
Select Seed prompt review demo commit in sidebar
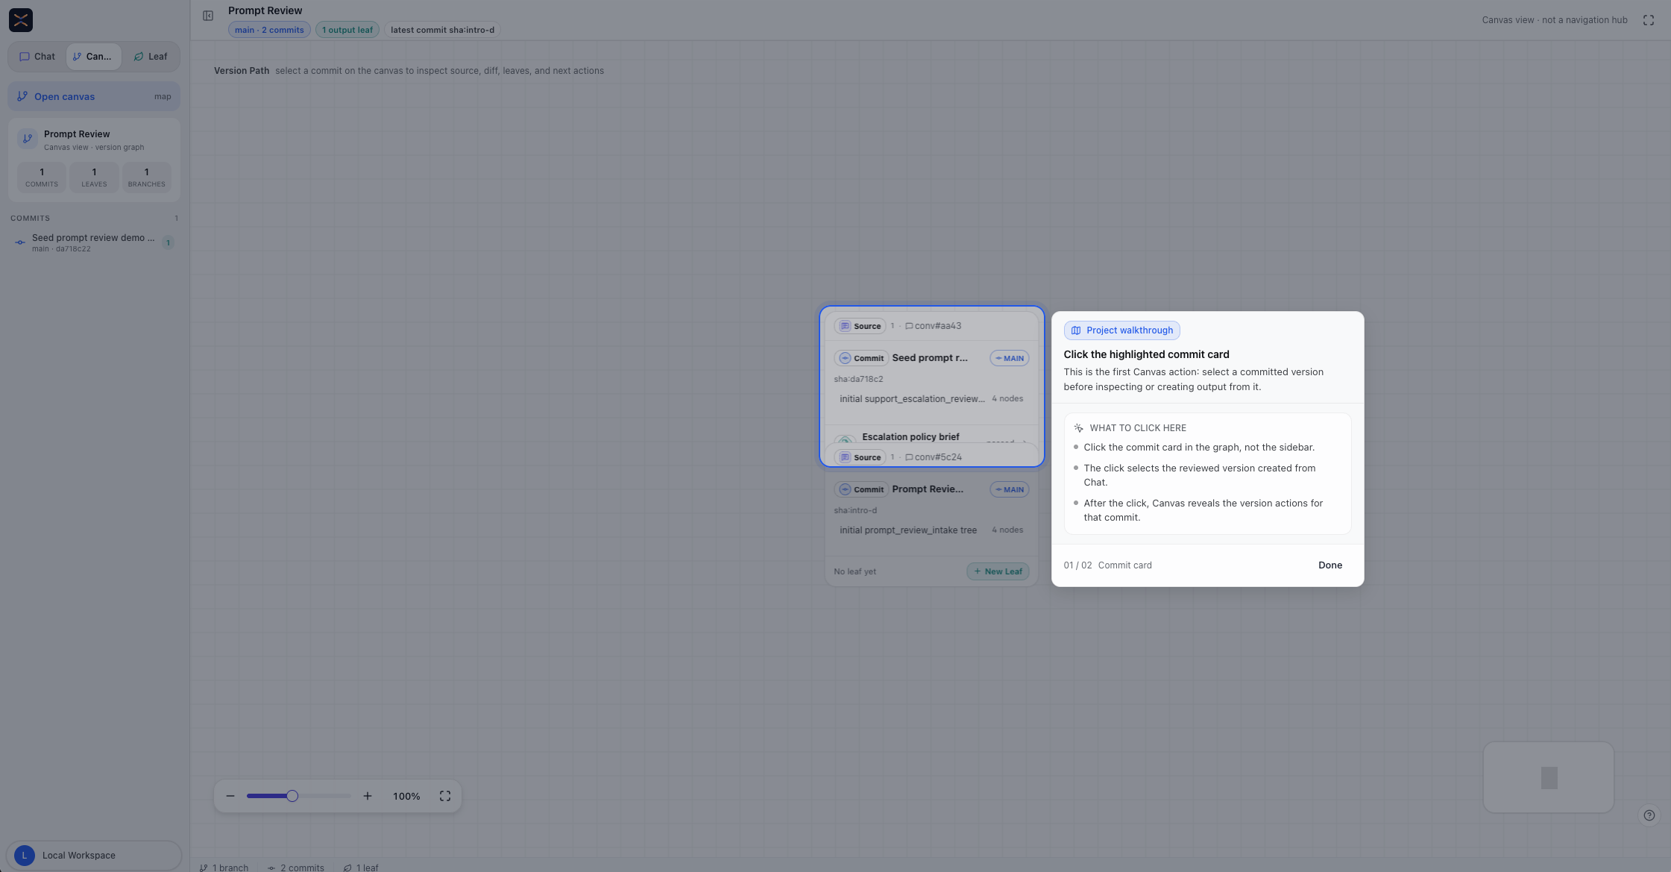94,242
